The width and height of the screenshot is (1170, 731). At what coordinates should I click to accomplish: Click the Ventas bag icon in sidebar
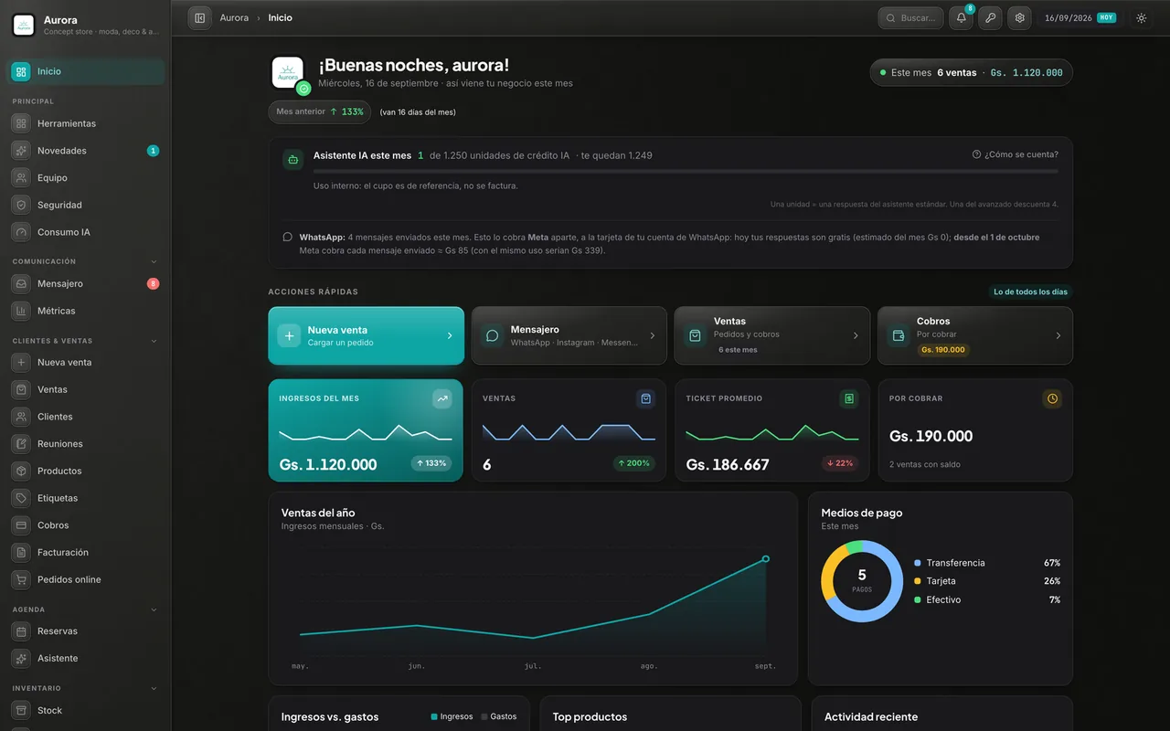pyautogui.click(x=21, y=389)
